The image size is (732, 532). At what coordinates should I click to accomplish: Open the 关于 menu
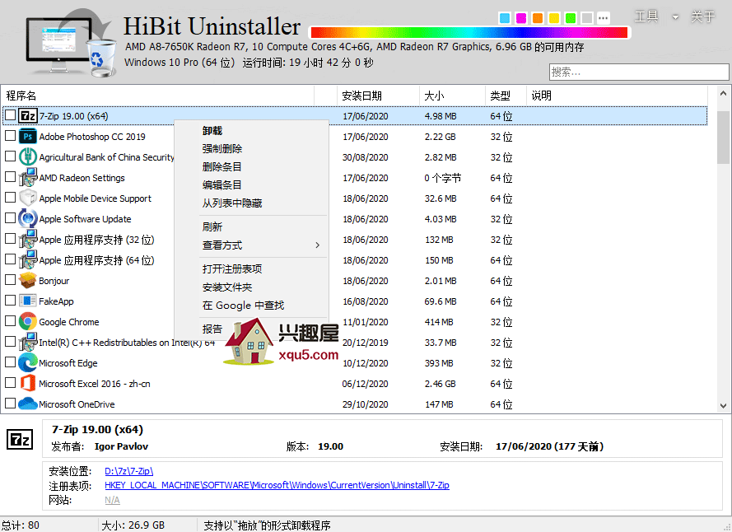702,16
